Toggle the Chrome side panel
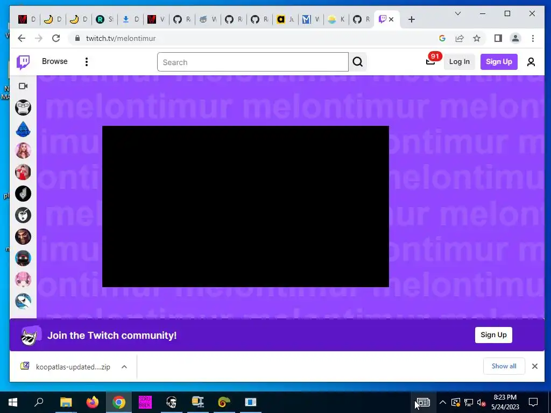The width and height of the screenshot is (551, 413). pyautogui.click(x=498, y=38)
